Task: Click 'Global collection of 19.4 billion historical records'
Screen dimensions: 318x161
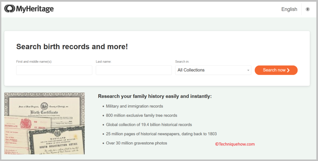Action: (149, 125)
